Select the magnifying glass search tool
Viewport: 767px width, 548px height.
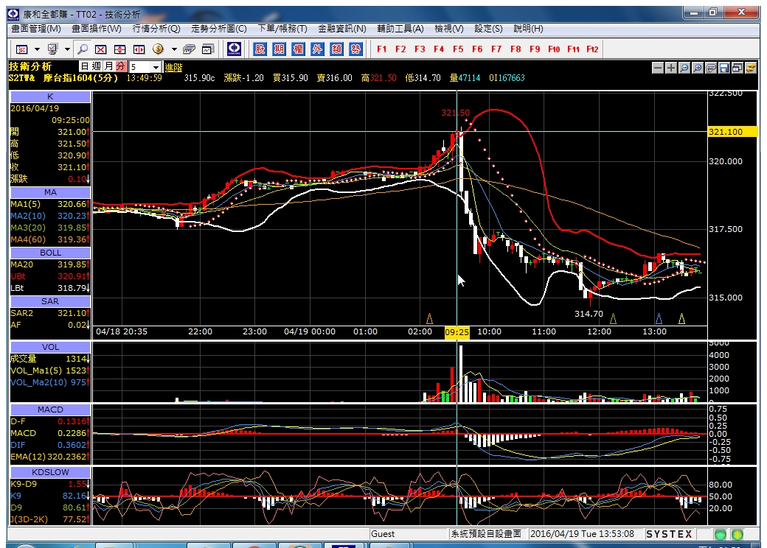pos(82,49)
